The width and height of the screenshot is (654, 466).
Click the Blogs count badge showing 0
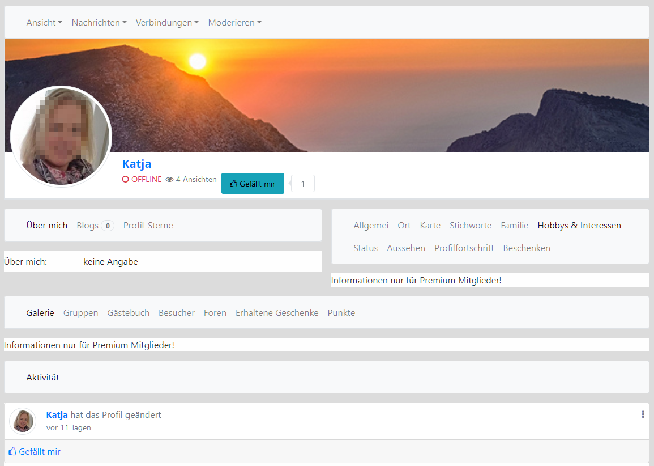[x=108, y=226]
